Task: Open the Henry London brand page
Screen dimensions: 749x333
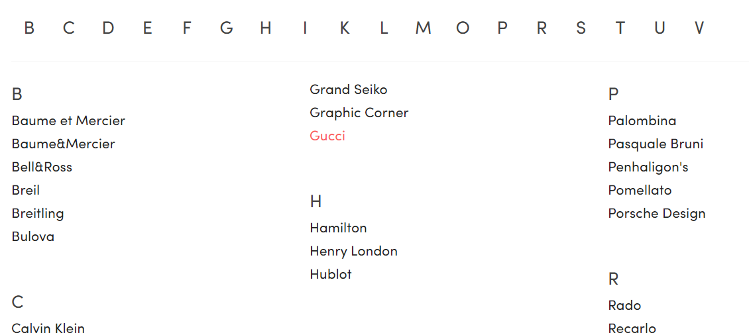Action: coord(353,251)
